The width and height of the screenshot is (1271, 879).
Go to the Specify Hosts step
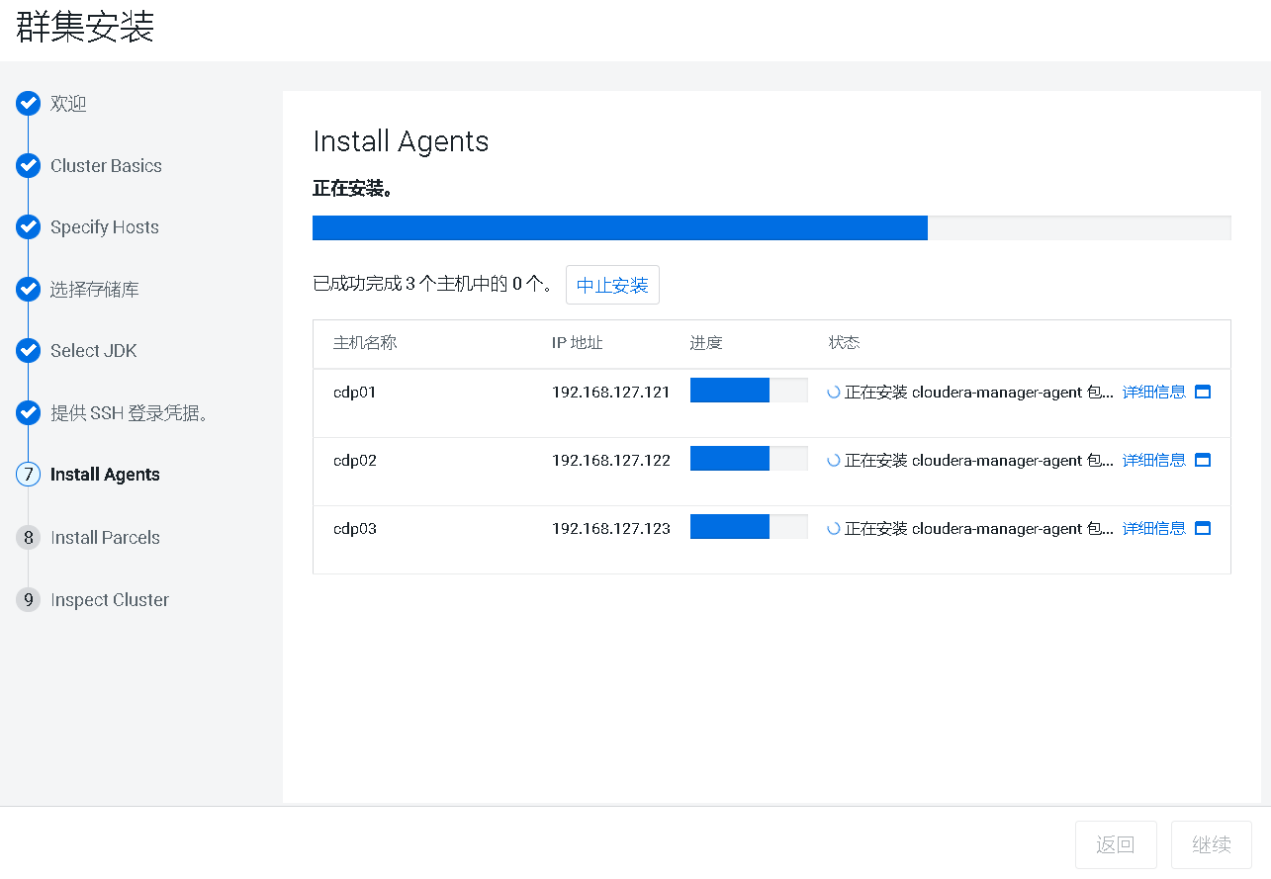pos(105,227)
